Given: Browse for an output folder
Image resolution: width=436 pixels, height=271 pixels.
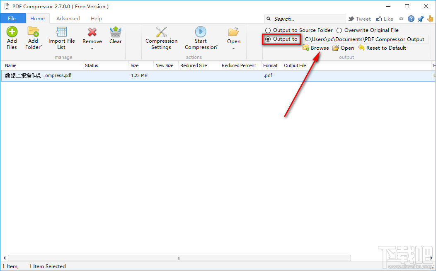Looking at the screenshot, I should (316, 48).
